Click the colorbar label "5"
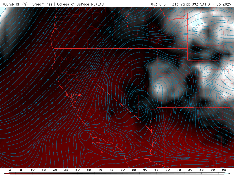The height and width of the screenshot is (175, 234). pos(21,170)
